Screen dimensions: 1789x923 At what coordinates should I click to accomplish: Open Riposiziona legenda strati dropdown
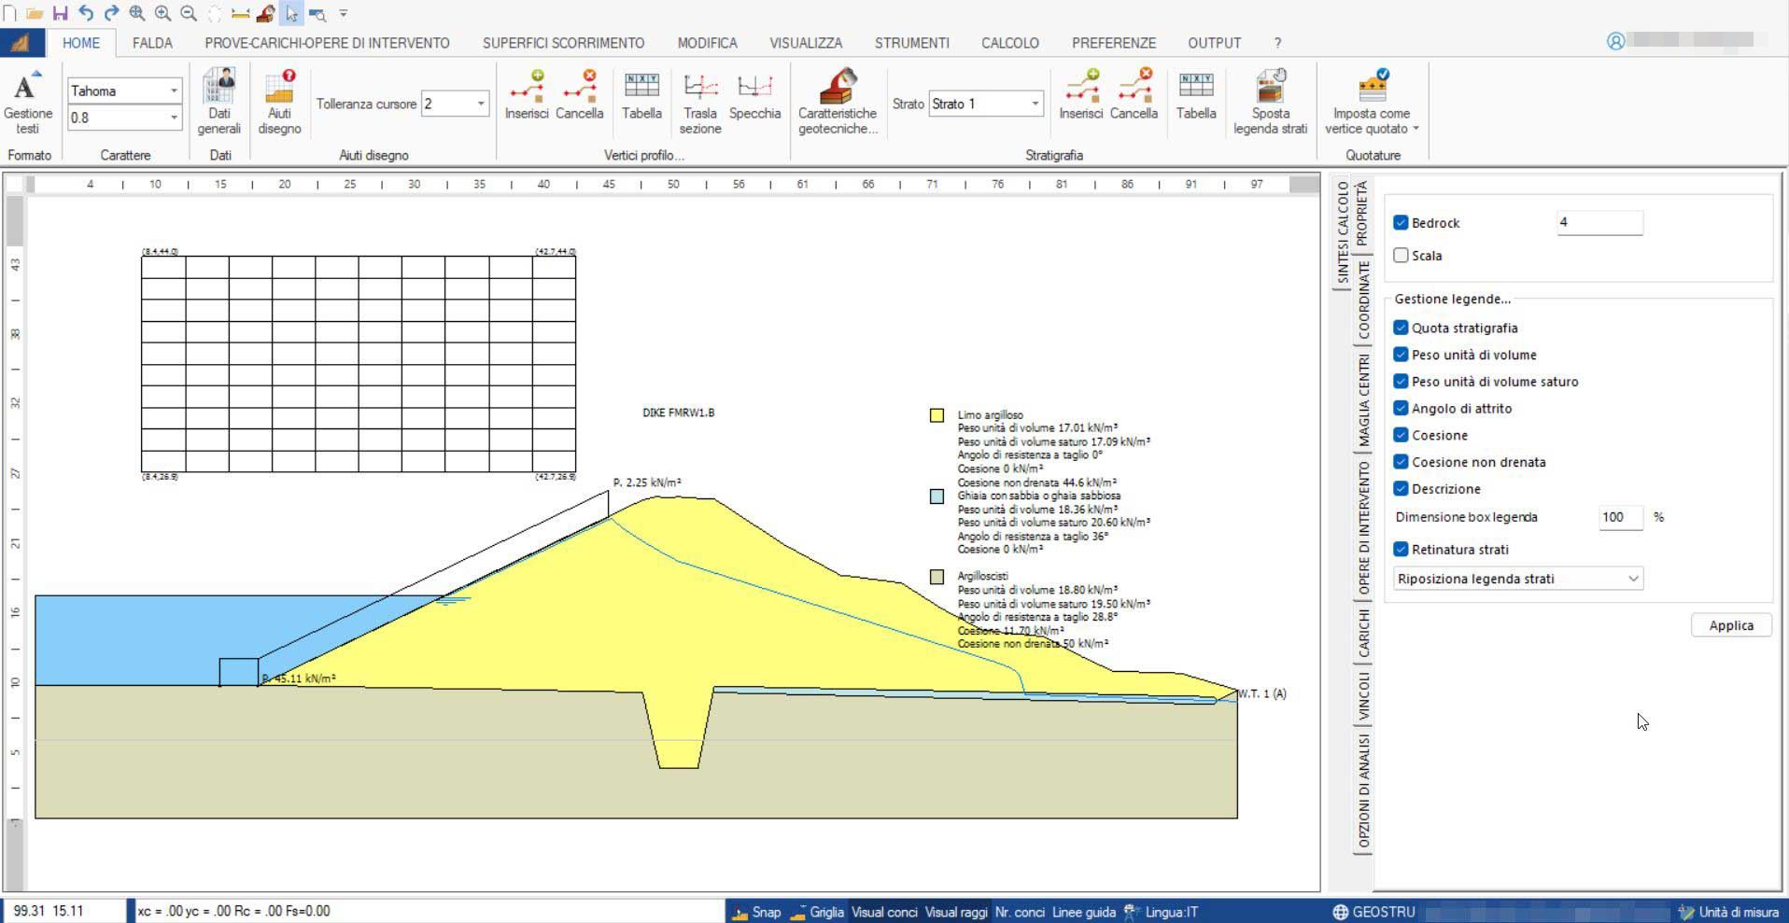click(1517, 579)
